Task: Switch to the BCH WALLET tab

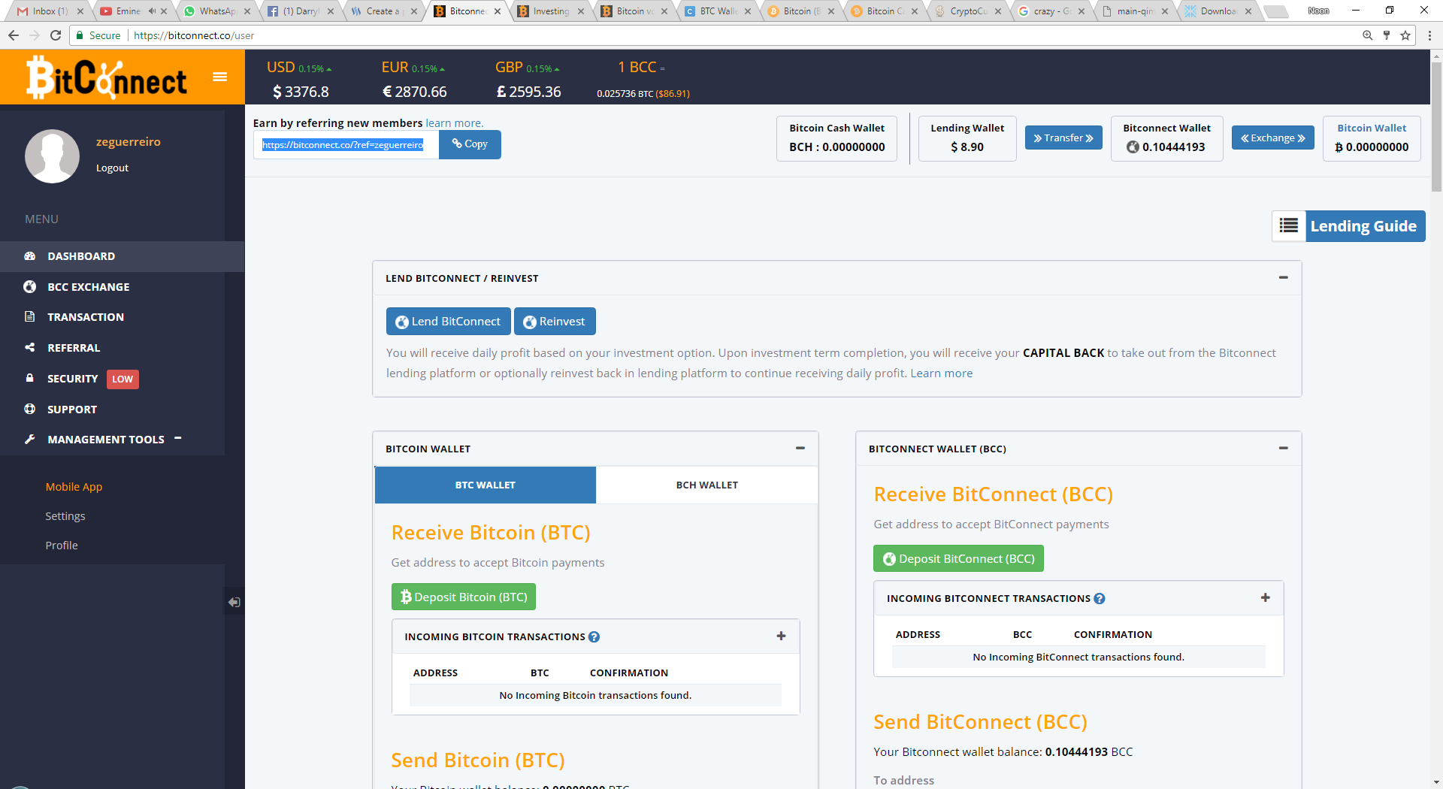Action: (707, 485)
